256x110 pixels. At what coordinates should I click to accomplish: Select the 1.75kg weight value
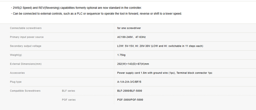(121, 55)
